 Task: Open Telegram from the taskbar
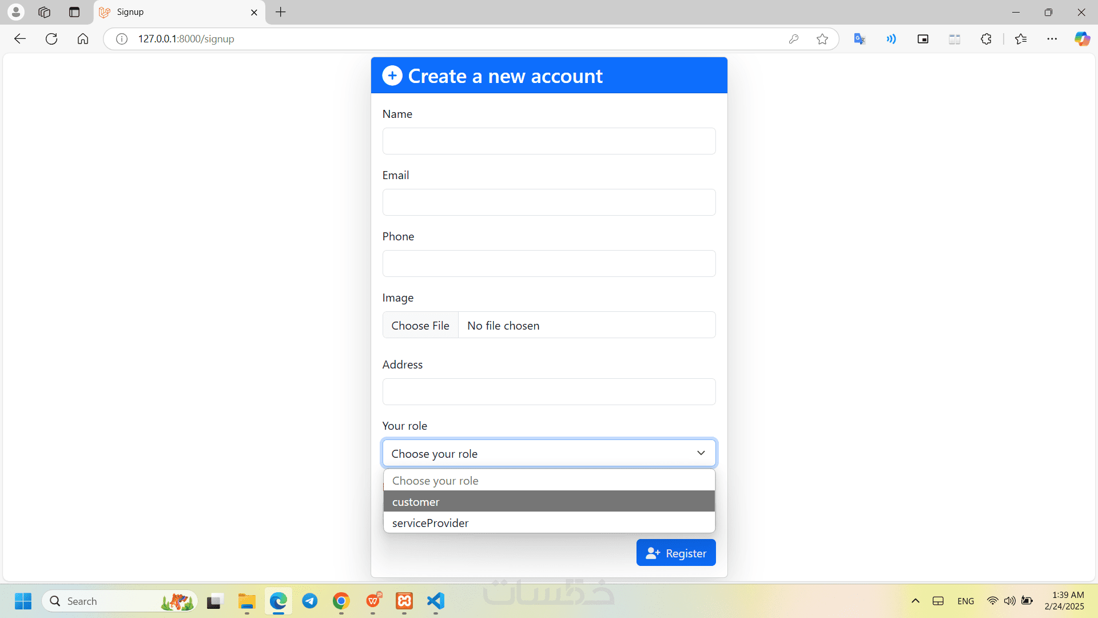[310, 601]
